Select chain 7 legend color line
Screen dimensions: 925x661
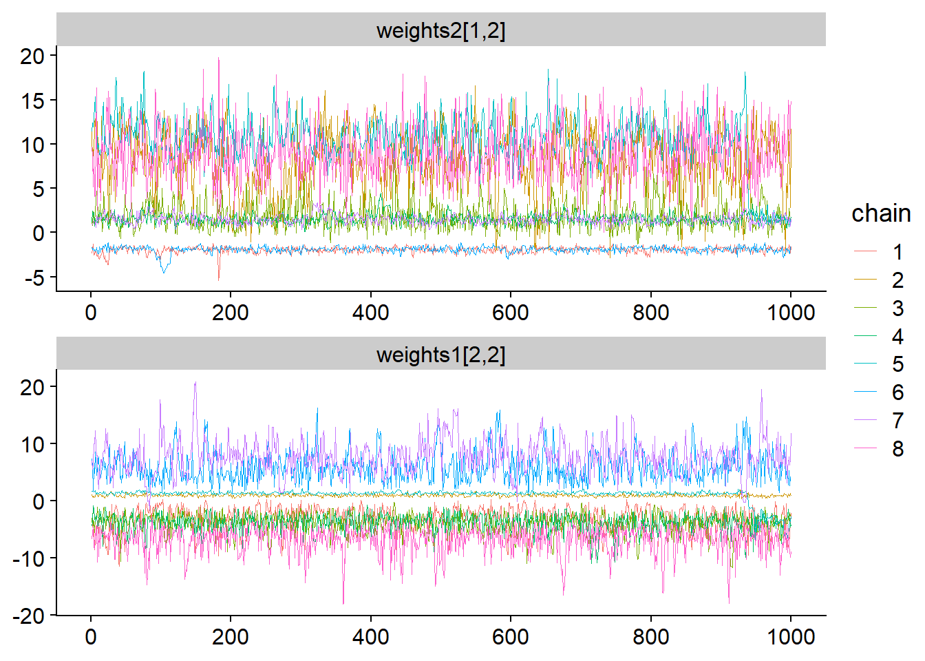(x=866, y=421)
